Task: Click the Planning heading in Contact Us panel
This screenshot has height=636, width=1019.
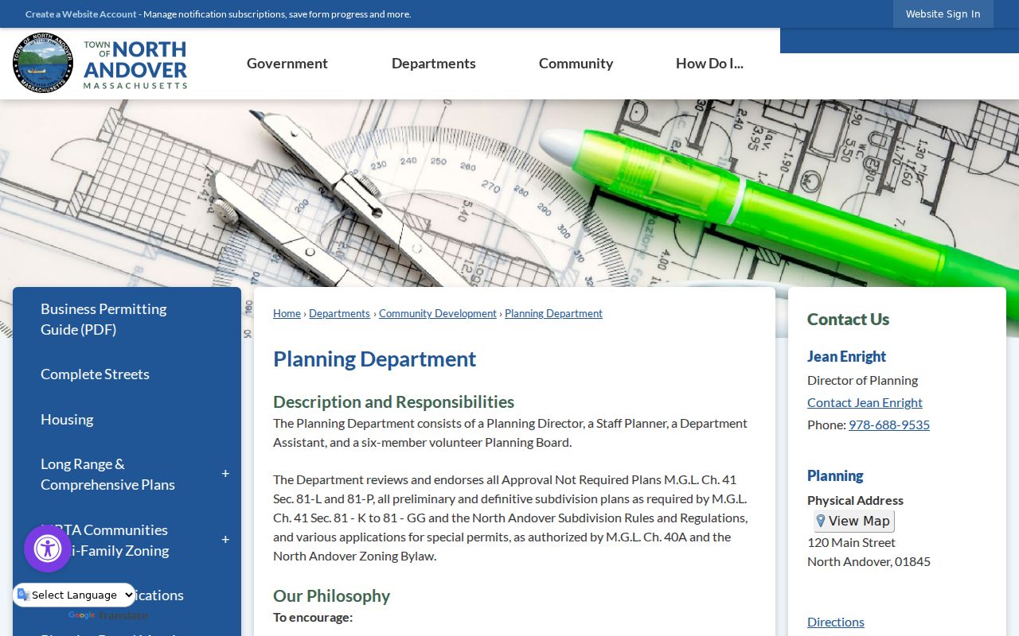Action: [835, 475]
